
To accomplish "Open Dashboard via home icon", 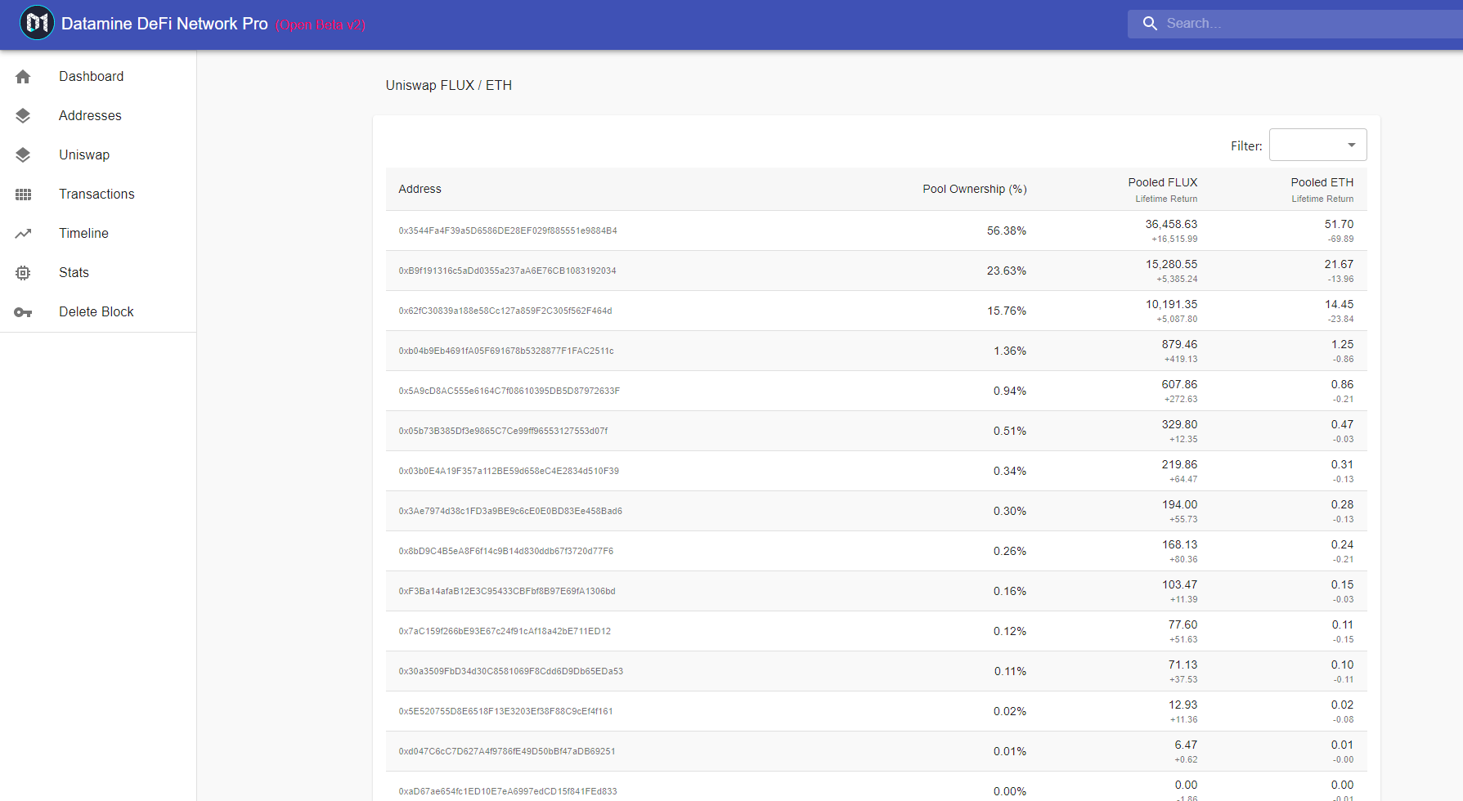I will [x=23, y=77].
